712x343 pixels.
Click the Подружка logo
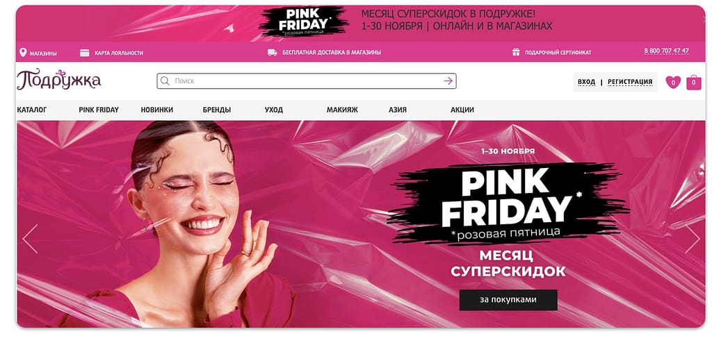(x=58, y=80)
